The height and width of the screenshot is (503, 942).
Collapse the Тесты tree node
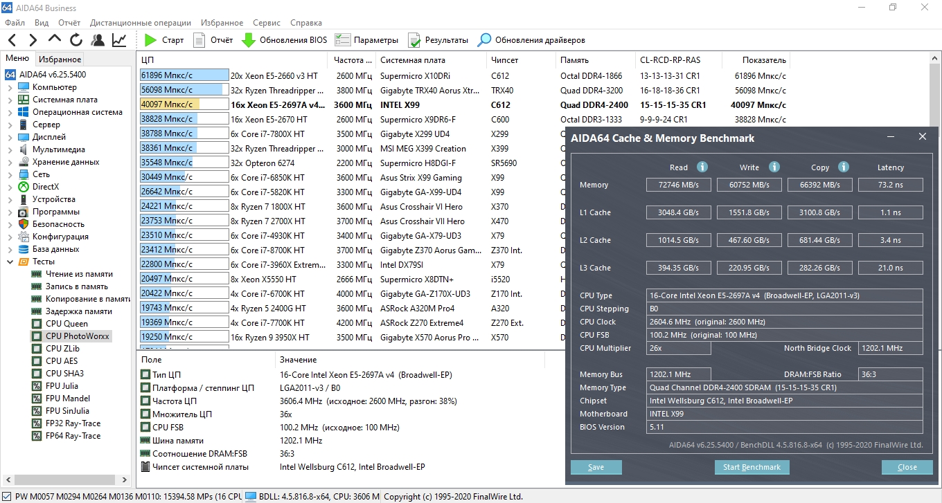tap(10, 262)
